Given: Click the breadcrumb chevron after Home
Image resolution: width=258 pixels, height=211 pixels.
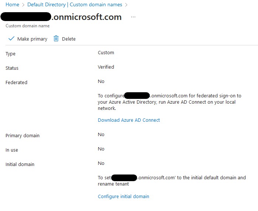Looking at the screenshot, I should coord(23,5).
